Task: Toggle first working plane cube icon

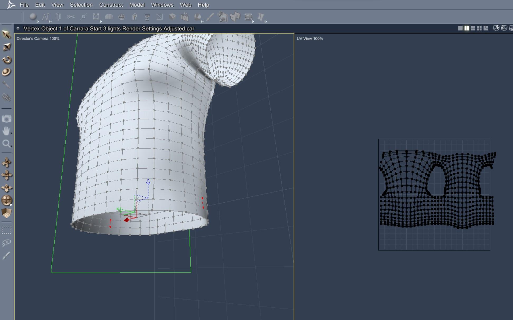Action: 496,28
